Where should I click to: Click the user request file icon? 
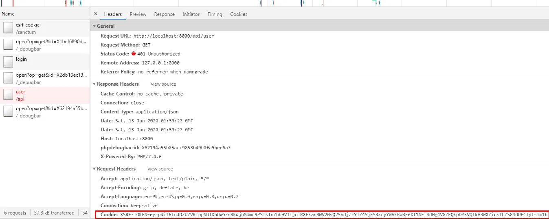pos(8,95)
